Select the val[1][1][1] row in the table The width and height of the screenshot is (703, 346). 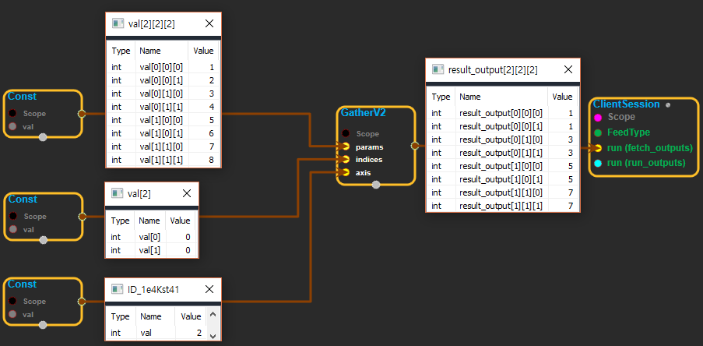point(163,160)
